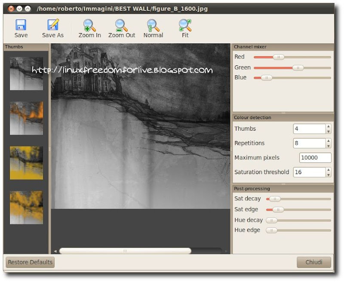Increase the Saturation threshold value

tap(329, 170)
